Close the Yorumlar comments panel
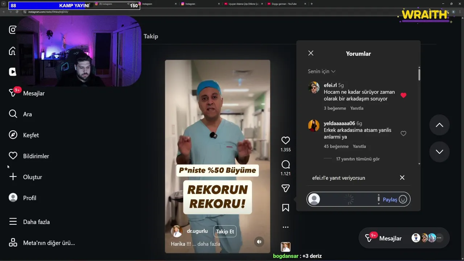 (x=311, y=53)
